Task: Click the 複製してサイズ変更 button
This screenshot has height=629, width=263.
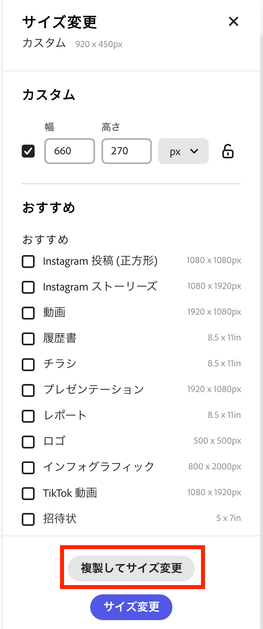Action: (131, 568)
